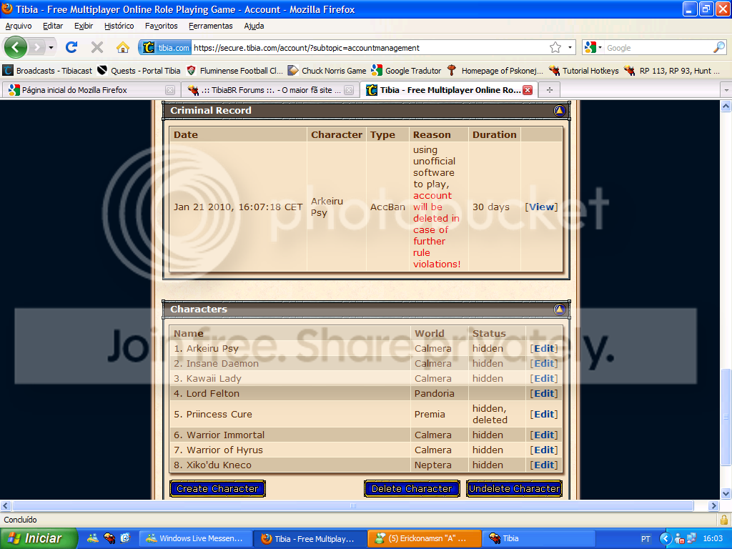Bookmark this page with the star icon
This screenshot has height=549, width=732.
[555, 48]
